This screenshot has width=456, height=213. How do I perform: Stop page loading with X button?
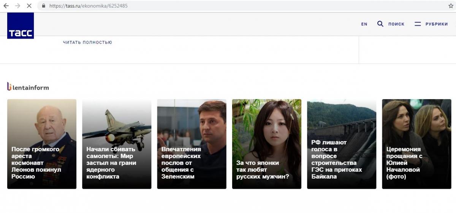30,6
